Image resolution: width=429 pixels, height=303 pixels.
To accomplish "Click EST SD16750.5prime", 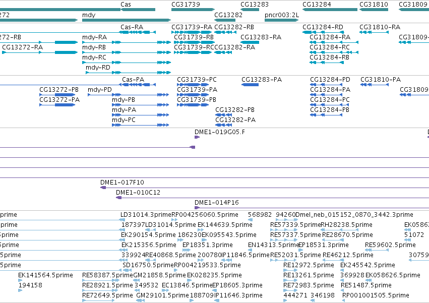I will pyautogui.click(x=148, y=265).
